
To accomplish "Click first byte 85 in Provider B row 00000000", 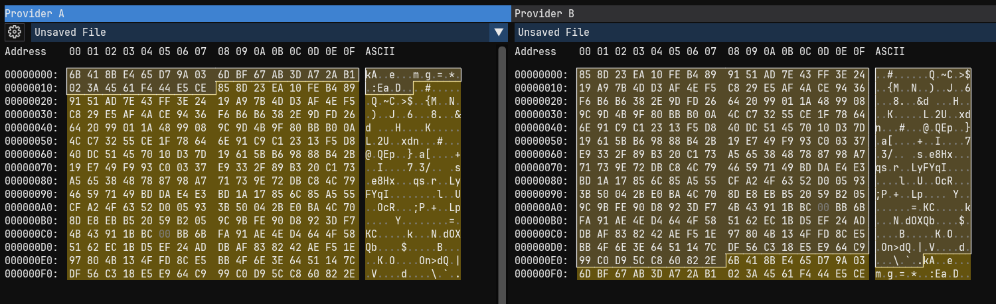I will click(585, 74).
